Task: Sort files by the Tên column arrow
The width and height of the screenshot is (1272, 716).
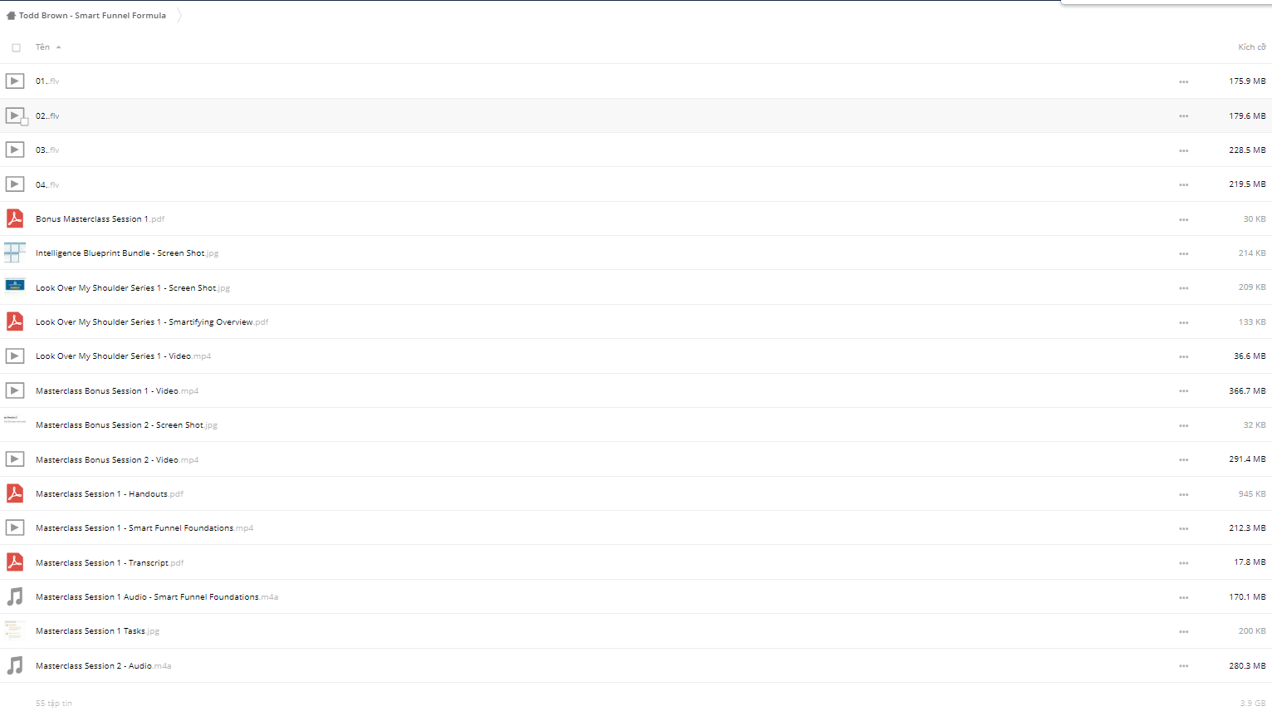Action: click(58, 47)
